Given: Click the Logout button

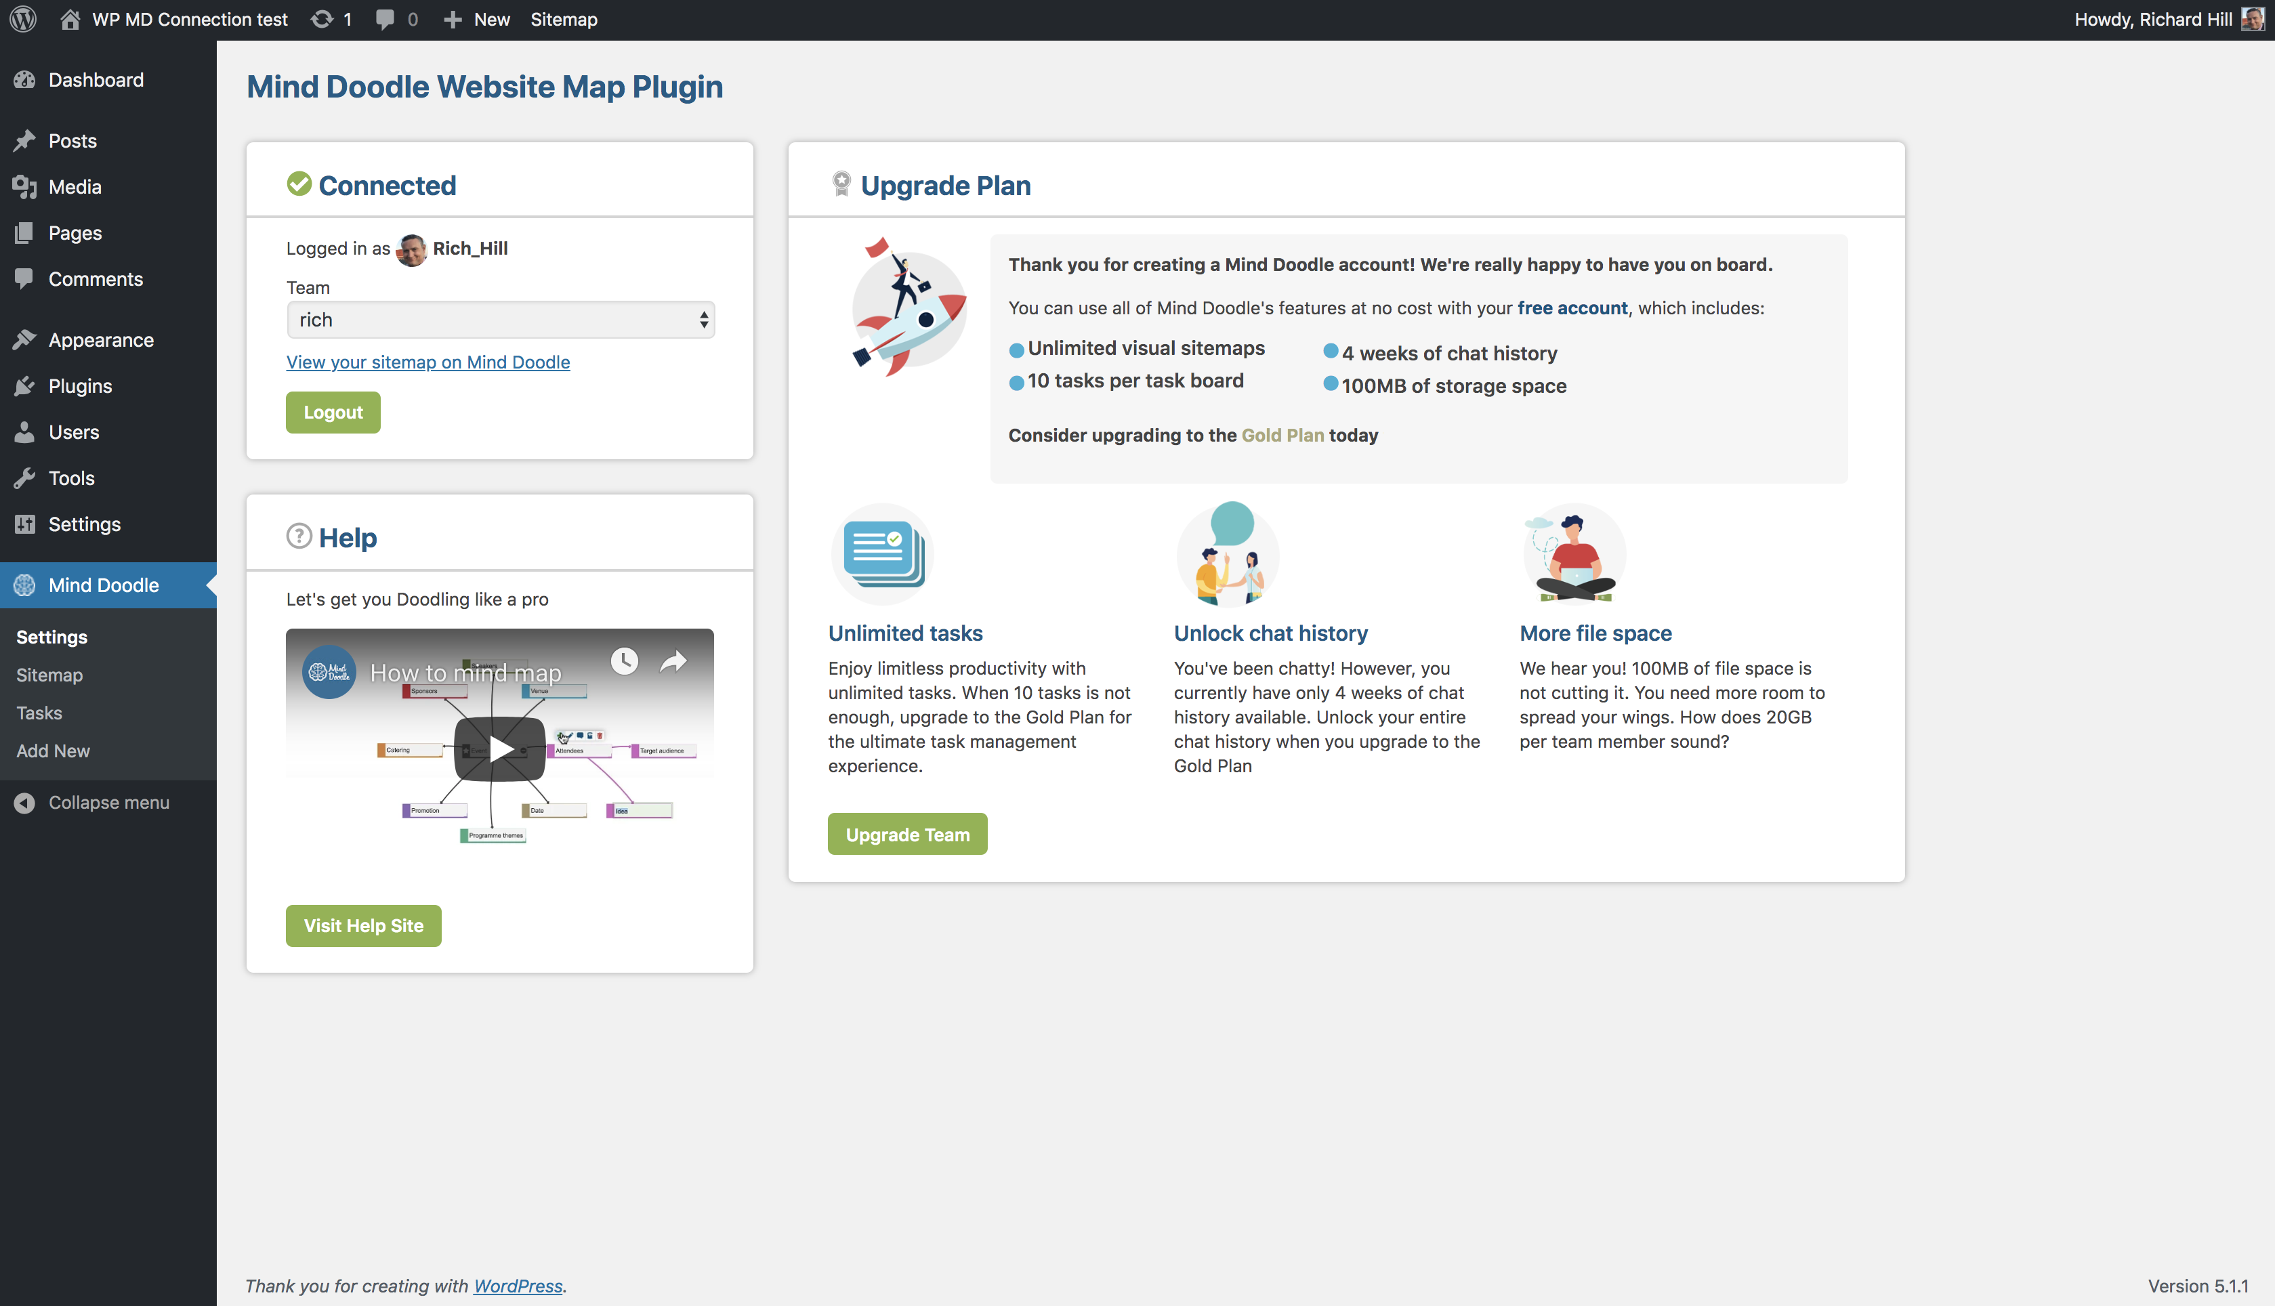Looking at the screenshot, I should click(x=333, y=412).
